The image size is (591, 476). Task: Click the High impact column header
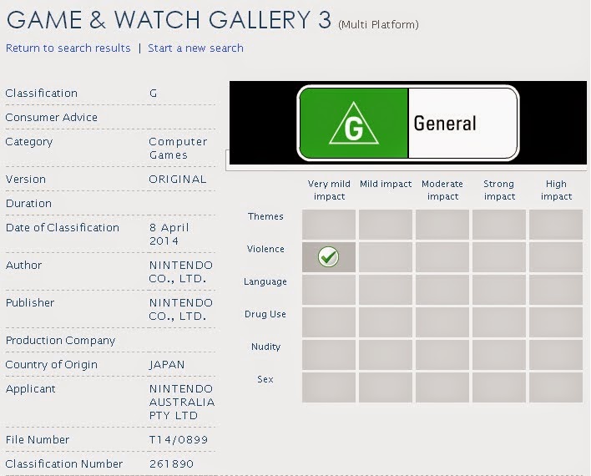(556, 190)
